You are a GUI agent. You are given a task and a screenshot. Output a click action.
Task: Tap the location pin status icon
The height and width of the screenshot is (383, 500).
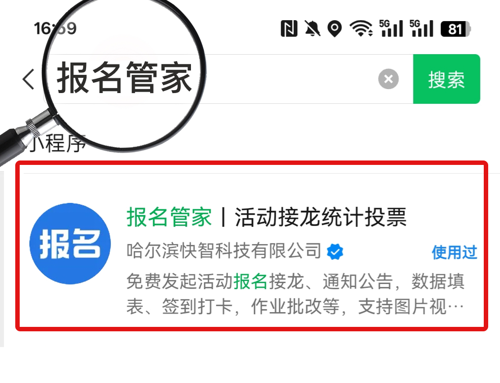click(x=335, y=29)
